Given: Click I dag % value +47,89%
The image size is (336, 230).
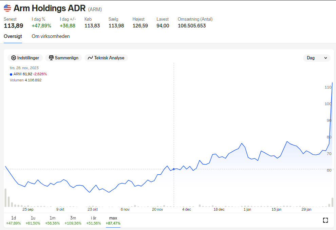Looking at the screenshot, I should [x=41, y=26].
